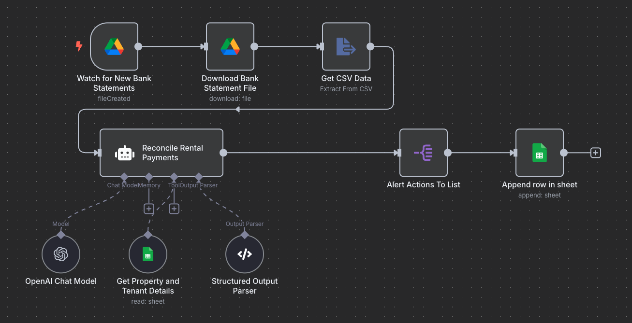Click the 'Get CSV Data' label
Screen dimensions: 632x323
point(346,78)
